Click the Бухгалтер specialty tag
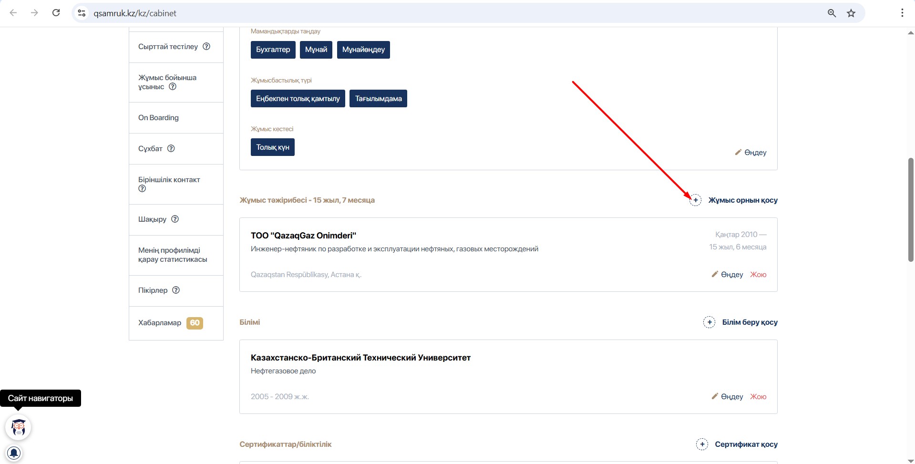This screenshot has height=464, width=915. (x=273, y=50)
